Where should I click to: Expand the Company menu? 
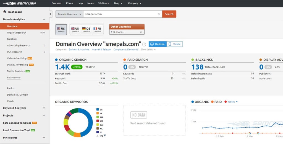coord(135,3)
